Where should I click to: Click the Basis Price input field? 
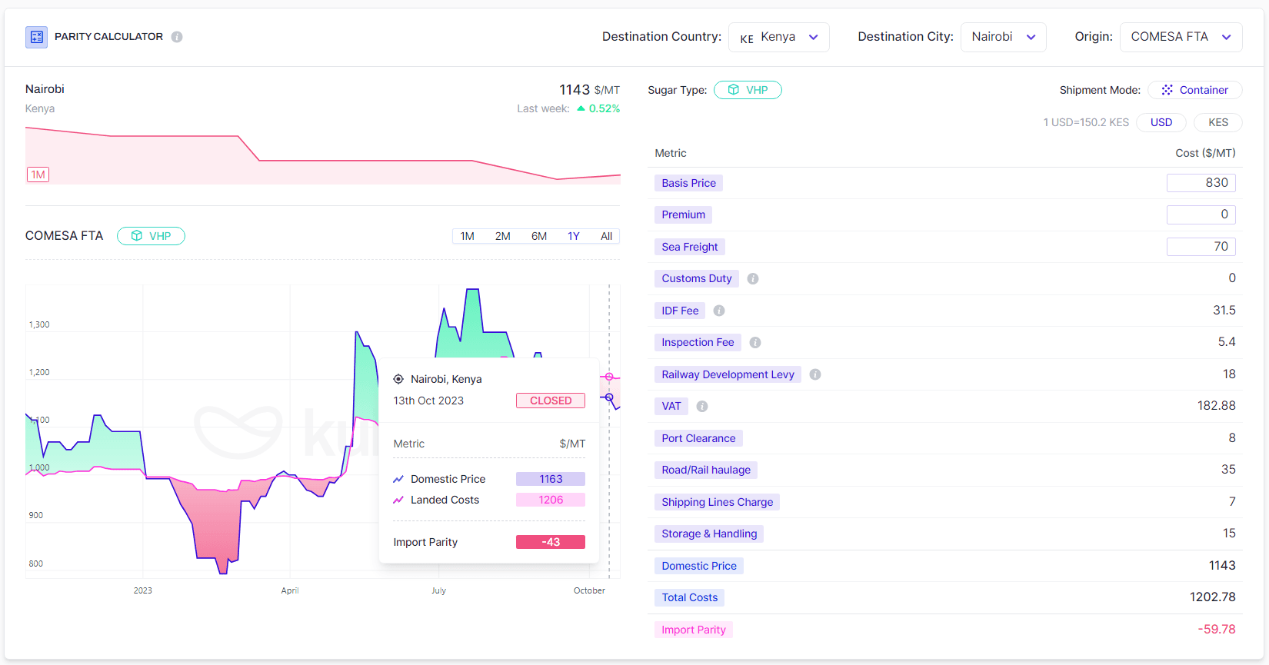(1201, 183)
